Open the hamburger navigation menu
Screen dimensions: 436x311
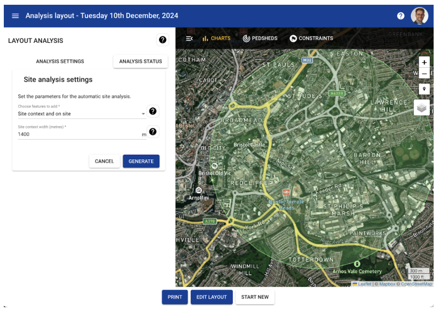point(15,16)
